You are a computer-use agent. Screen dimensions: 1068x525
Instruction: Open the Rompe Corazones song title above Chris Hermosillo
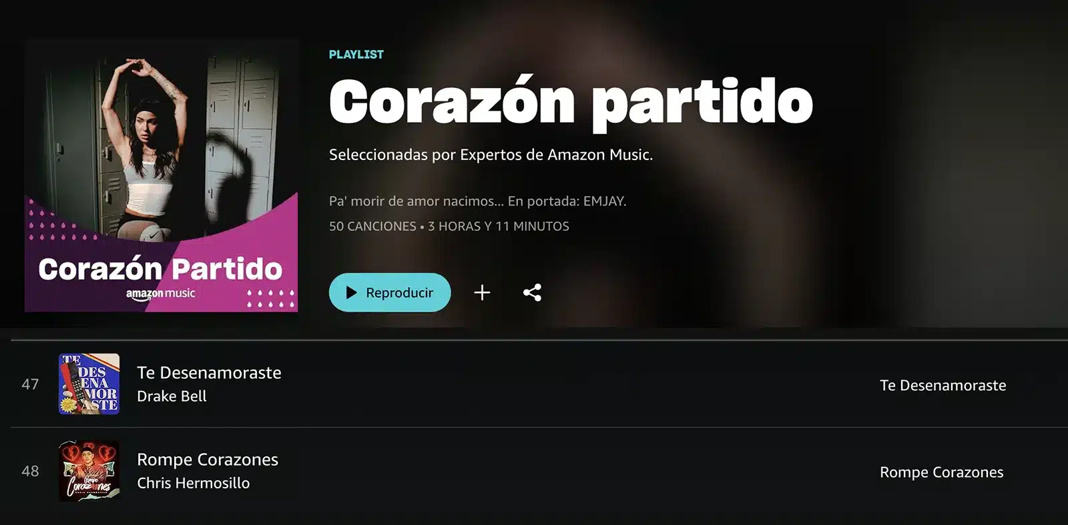[208, 460]
